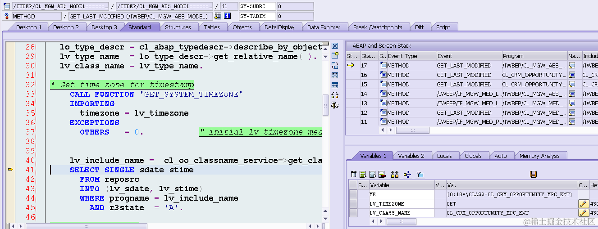Click the filter funnel icon in the Variables toolbar
The height and width of the screenshot is (229, 598).
pyautogui.click(x=420, y=174)
